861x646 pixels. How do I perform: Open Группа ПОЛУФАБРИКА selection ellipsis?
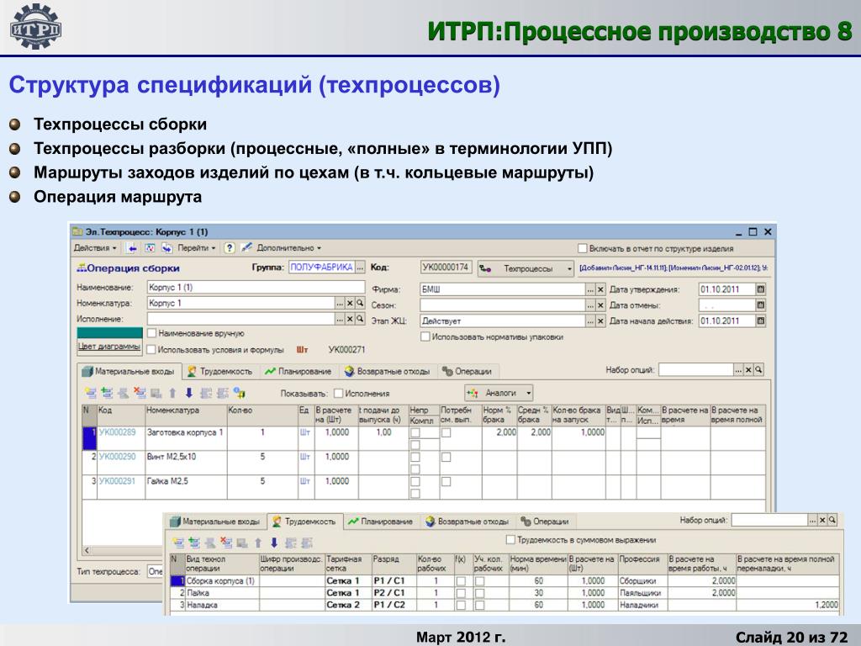click(360, 267)
